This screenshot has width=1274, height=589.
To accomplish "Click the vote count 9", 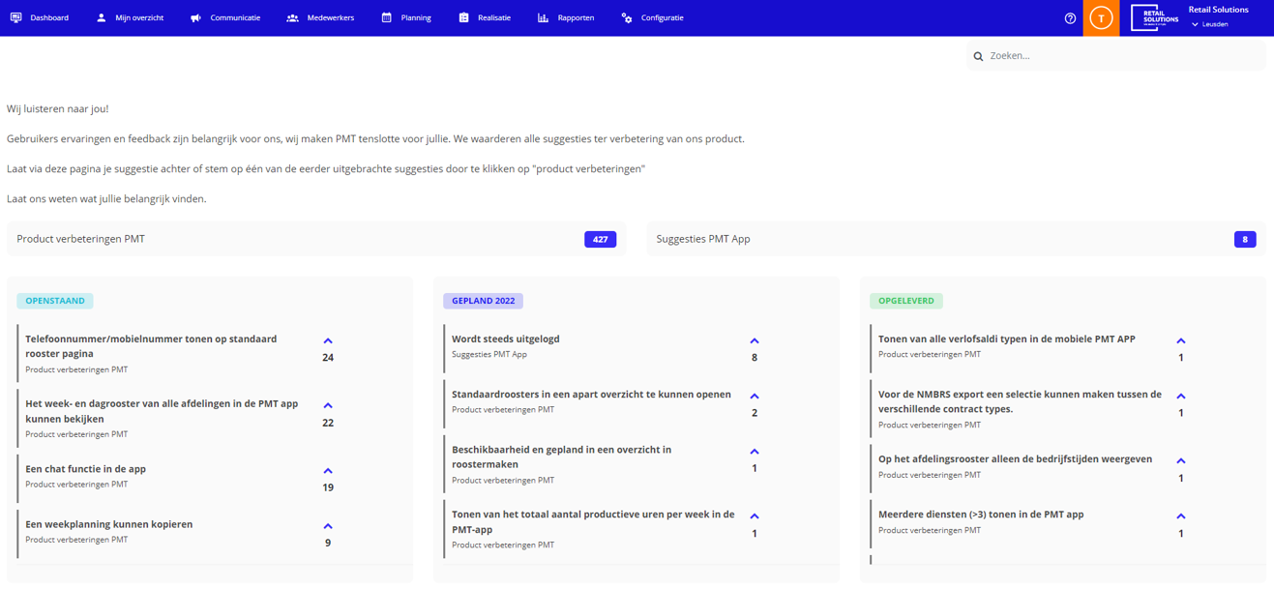I will tap(328, 543).
